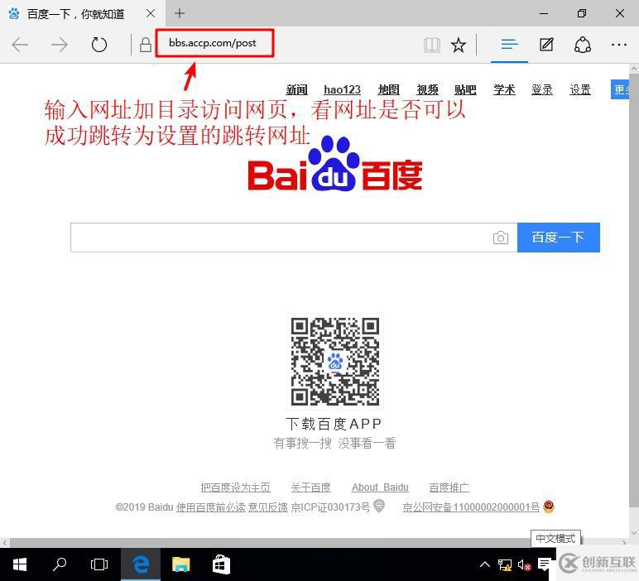Screen dimensions: 639x581
Task: Click the 京ICP证030173号 text
Action: pyautogui.click(x=330, y=507)
